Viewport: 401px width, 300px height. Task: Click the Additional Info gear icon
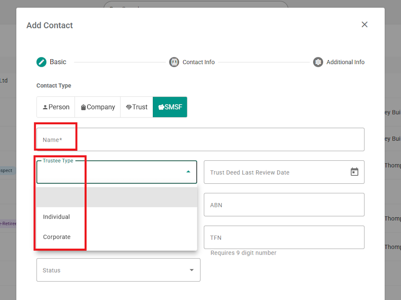(x=318, y=62)
